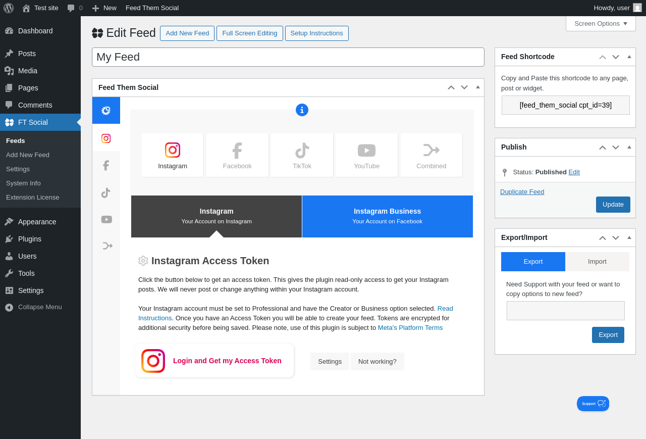This screenshot has width=646, height=439.
Task: Select the Facebook icon in vertical sidebar
Action: pyautogui.click(x=106, y=165)
